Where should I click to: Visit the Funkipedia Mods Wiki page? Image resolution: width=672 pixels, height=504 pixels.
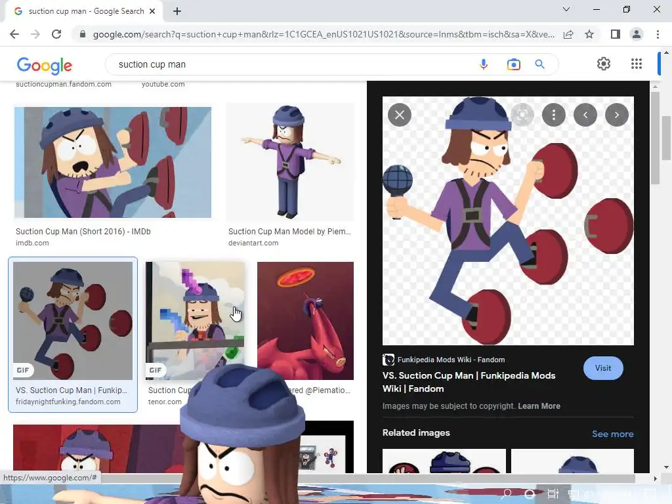(x=603, y=368)
